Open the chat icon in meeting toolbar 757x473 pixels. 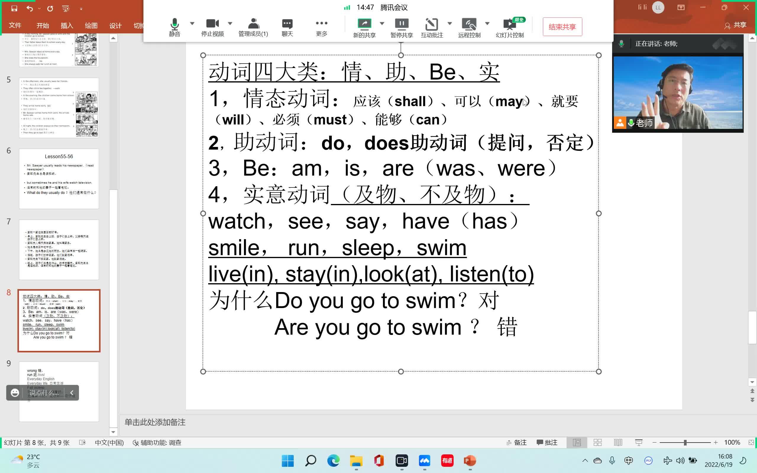(x=287, y=27)
